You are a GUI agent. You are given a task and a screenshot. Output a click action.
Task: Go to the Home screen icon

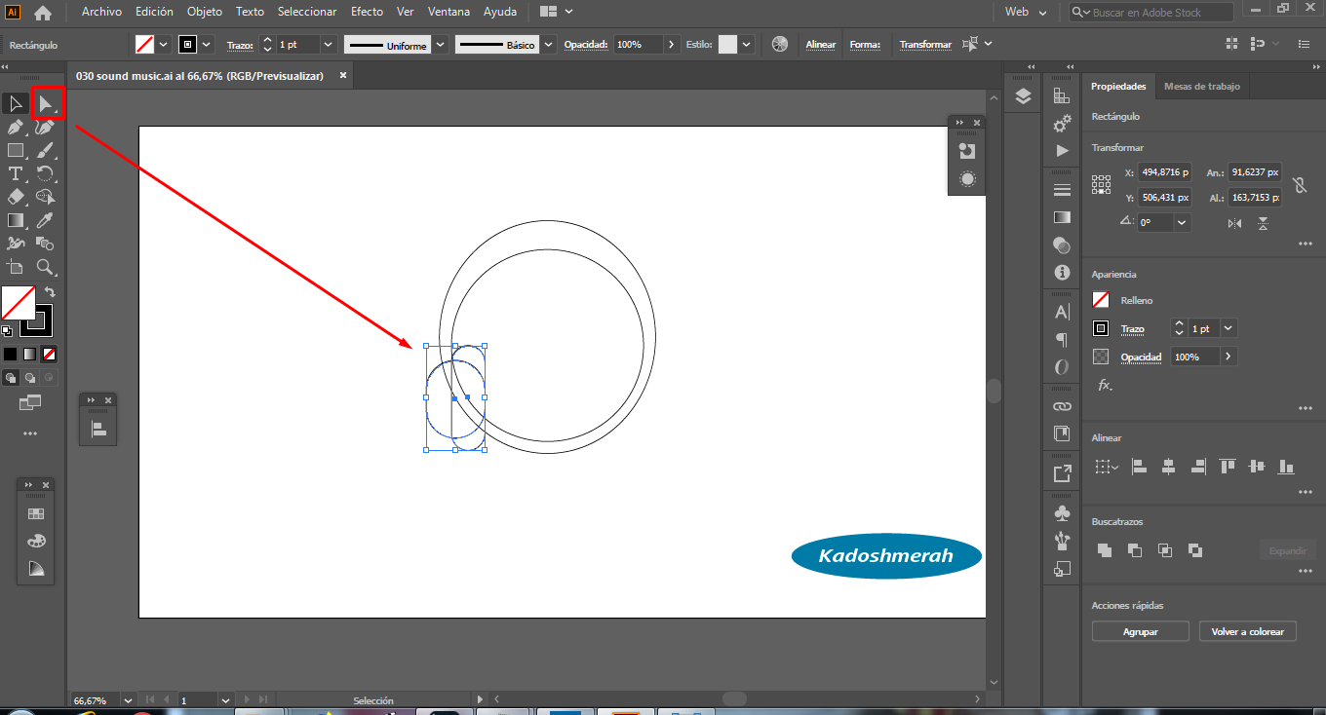point(43,13)
